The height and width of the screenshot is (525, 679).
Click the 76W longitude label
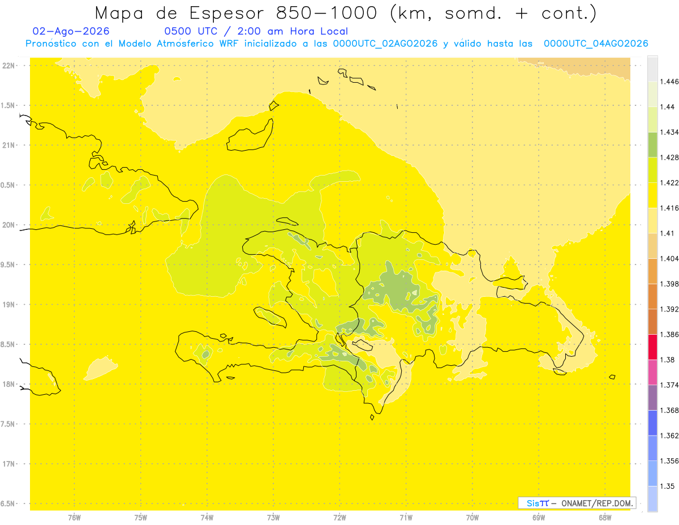74,518
